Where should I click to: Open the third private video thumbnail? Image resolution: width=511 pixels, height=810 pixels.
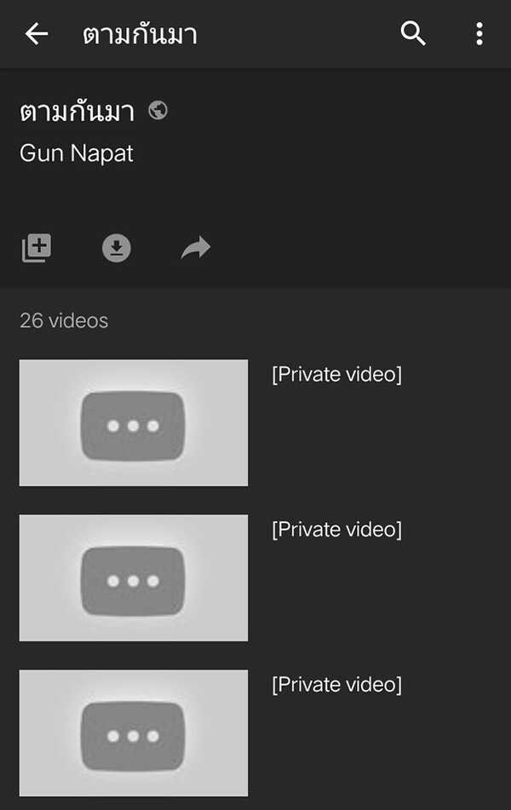click(x=134, y=732)
